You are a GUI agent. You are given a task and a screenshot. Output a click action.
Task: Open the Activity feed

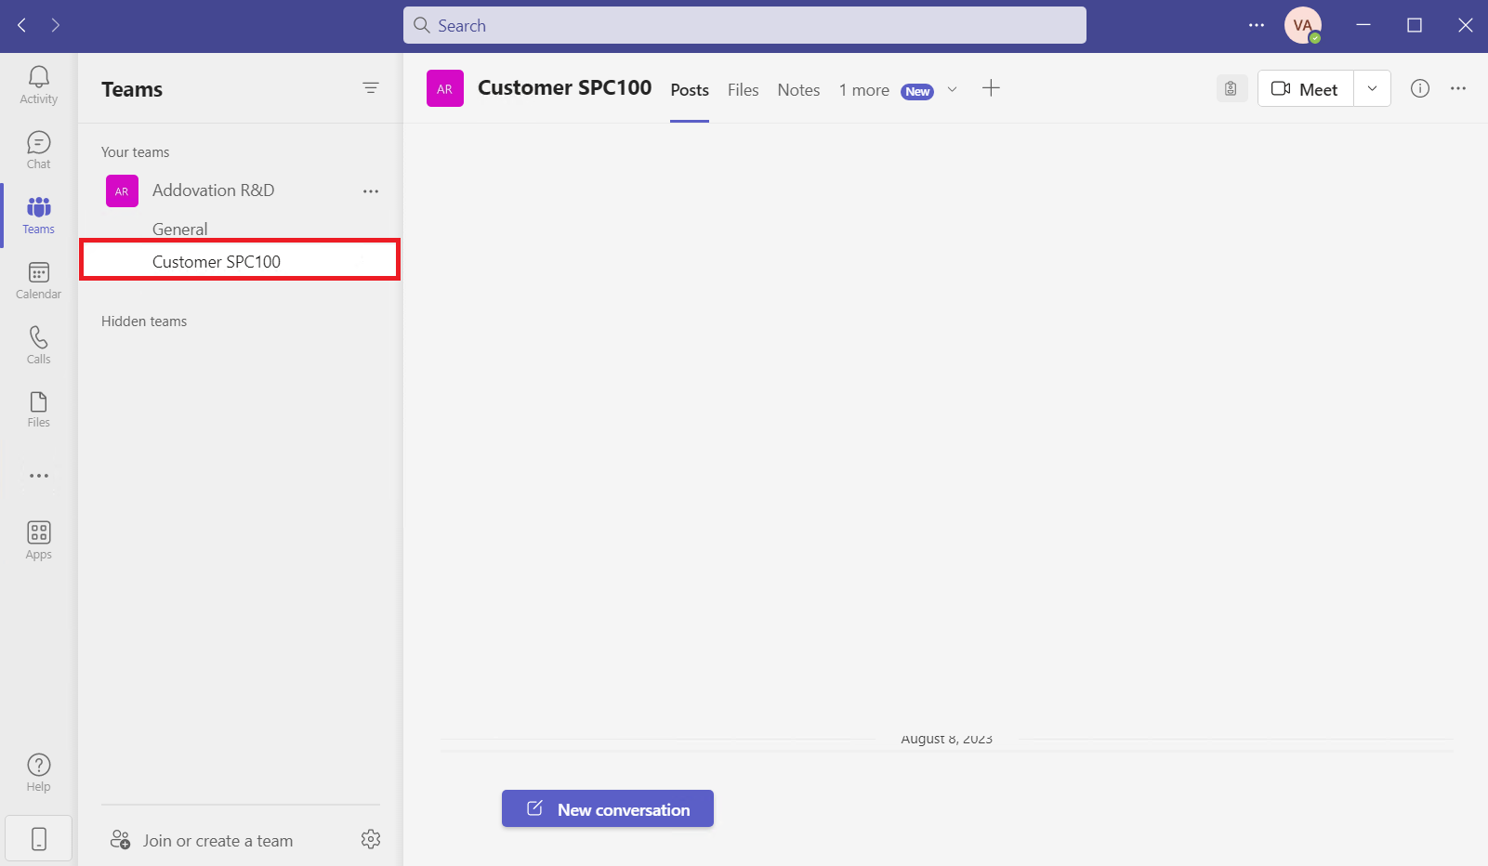coord(38,85)
